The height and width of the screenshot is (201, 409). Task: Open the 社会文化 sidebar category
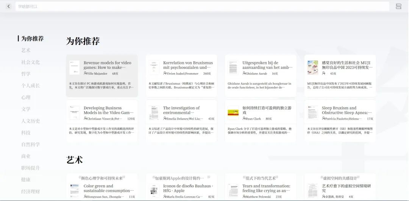click(x=31, y=62)
